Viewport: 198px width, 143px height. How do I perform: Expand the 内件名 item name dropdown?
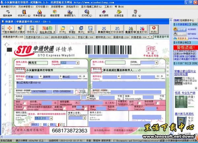[x=88, y=98]
